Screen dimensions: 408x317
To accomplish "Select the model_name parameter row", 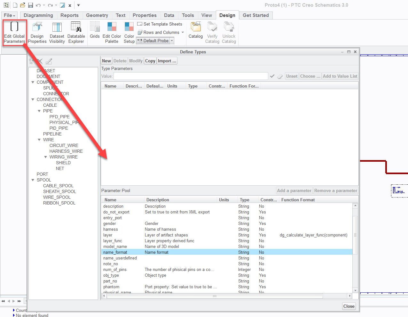I will [x=227, y=246].
